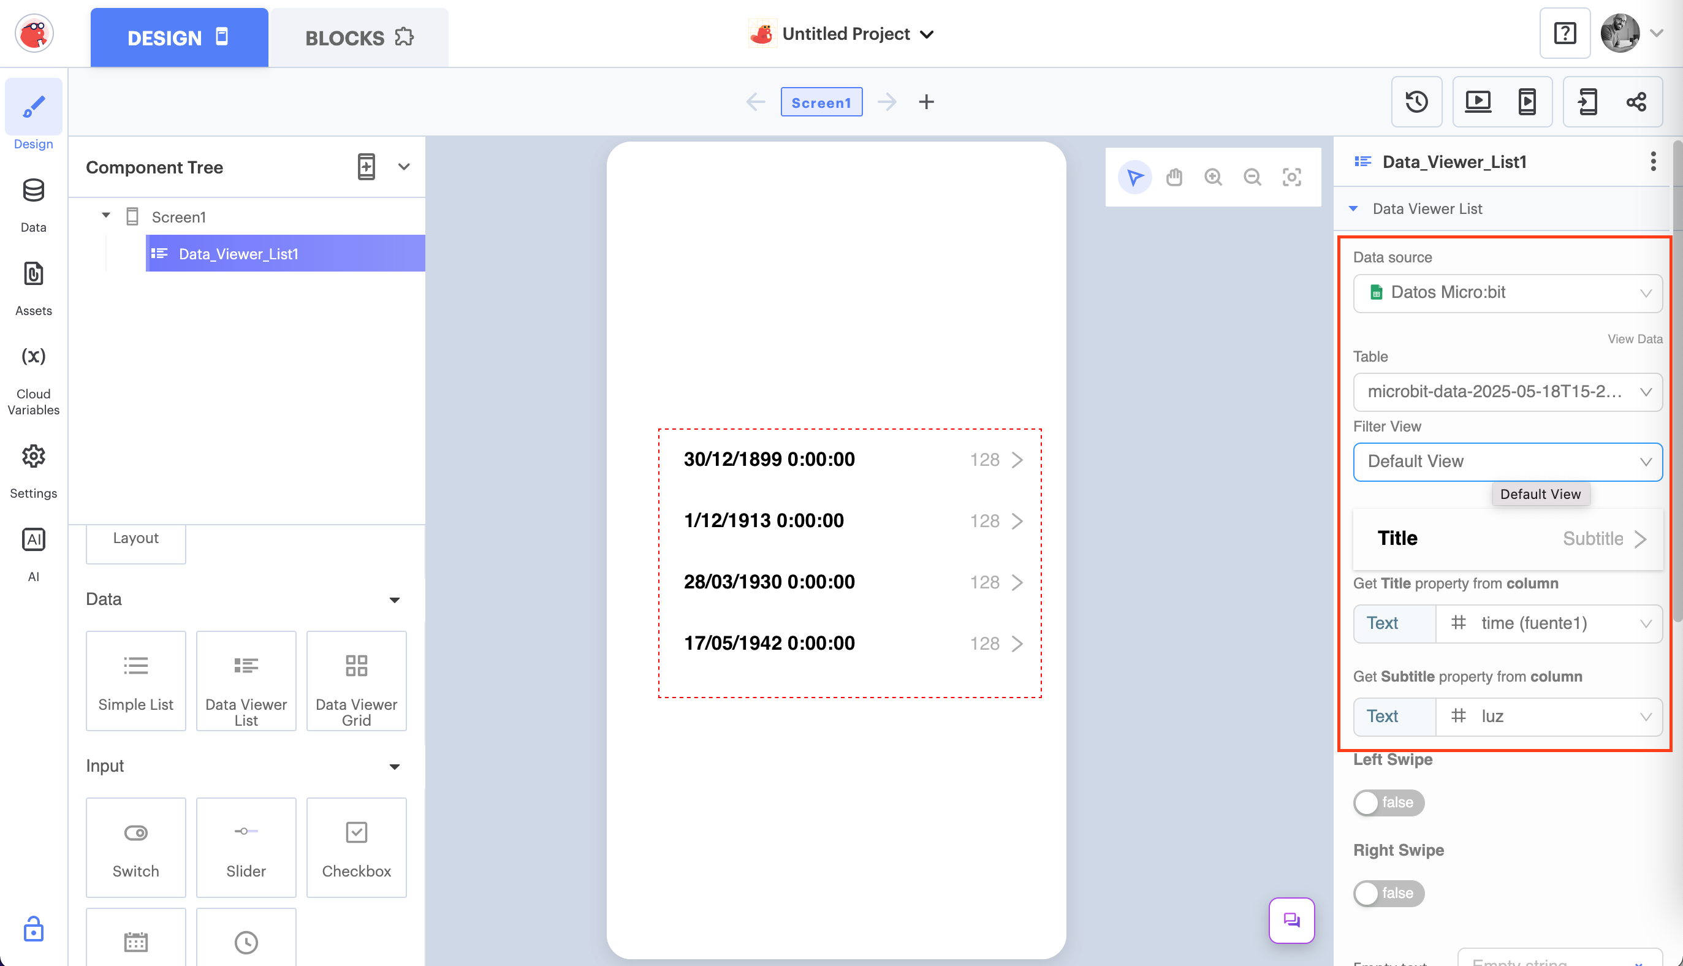The height and width of the screenshot is (966, 1683).
Task: Select the Slider component in Input palette
Action: (245, 847)
